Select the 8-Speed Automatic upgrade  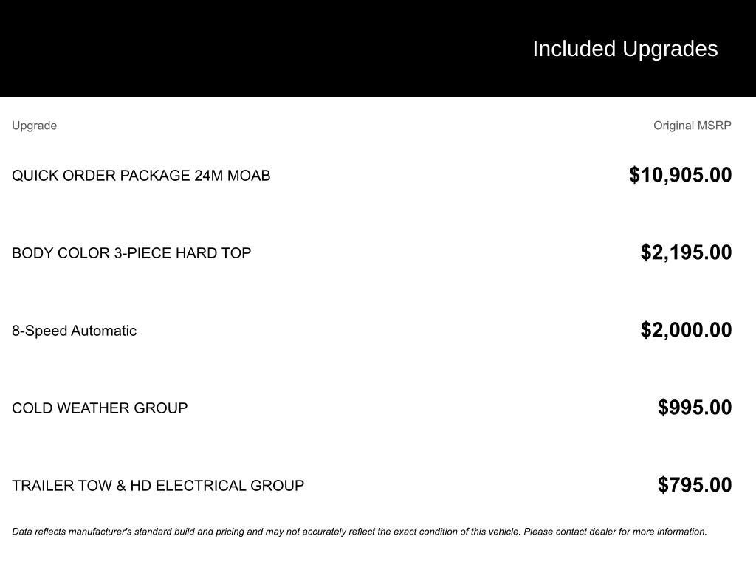[x=74, y=331]
